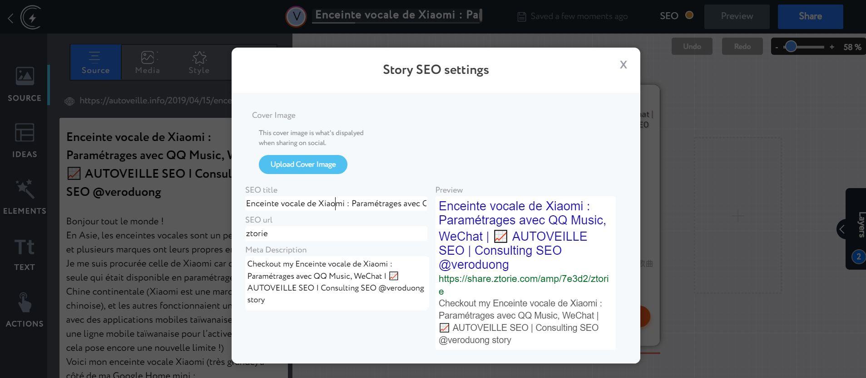Screen dimensions: 866x378
Task: Click the story title in header
Action: (x=397, y=15)
